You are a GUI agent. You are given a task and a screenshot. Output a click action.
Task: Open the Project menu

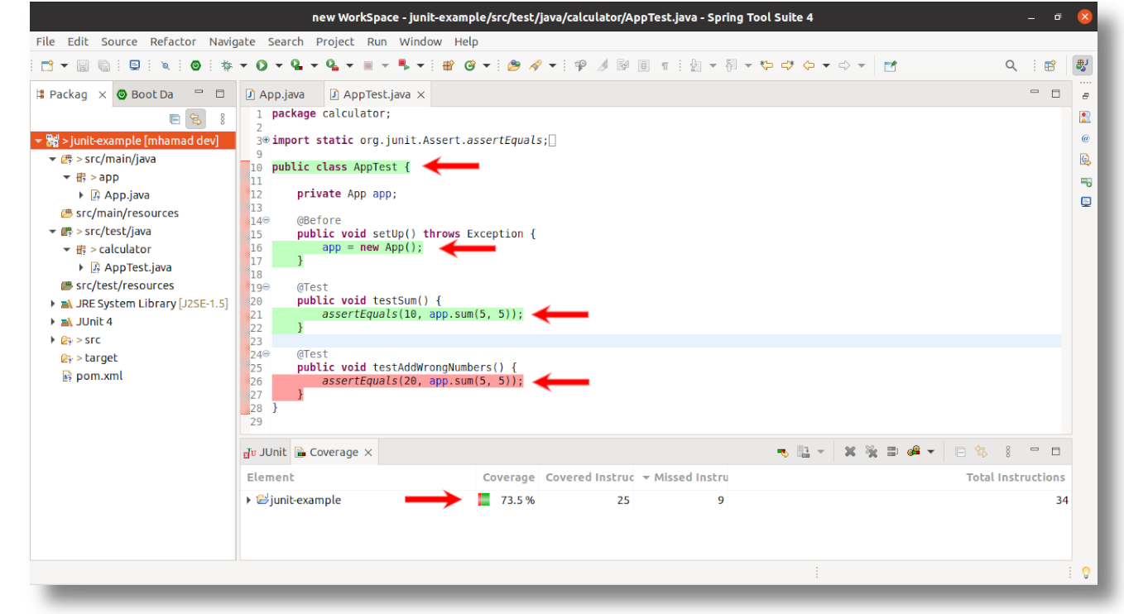click(335, 41)
